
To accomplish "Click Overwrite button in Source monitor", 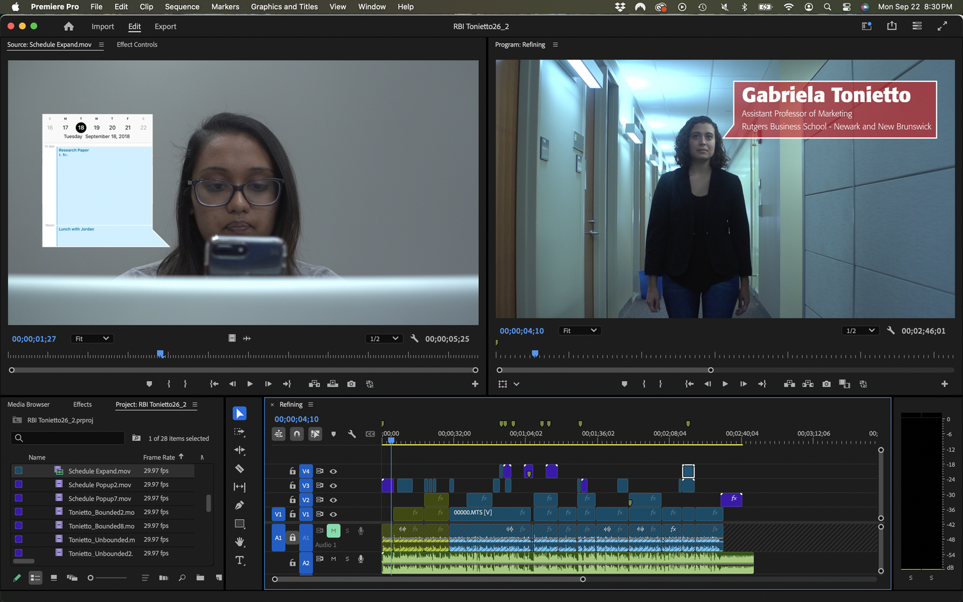I will coord(333,384).
